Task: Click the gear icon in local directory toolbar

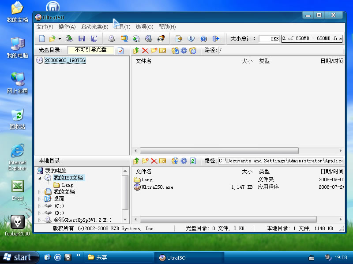Action: click(184, 161)
